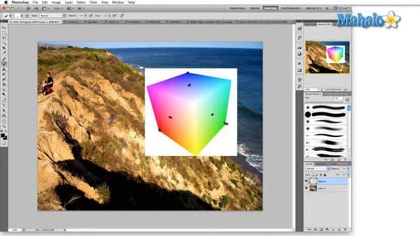This screenshot has width=420, height=236.
Task: Click the brush Size slider in Brush Presets
Action: click(x=324, y=102)
